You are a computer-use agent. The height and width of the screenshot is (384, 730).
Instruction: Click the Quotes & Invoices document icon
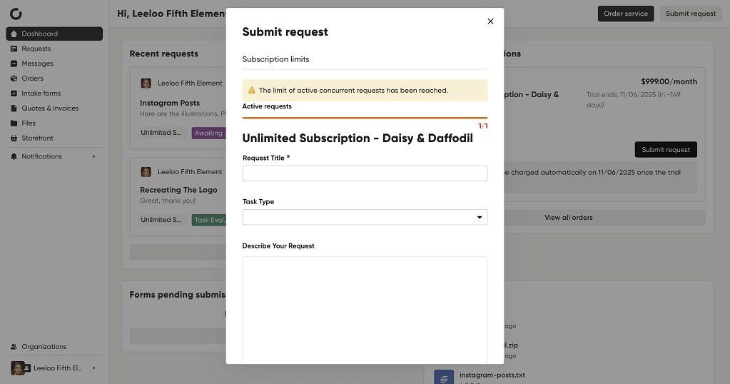click(14, 108)
